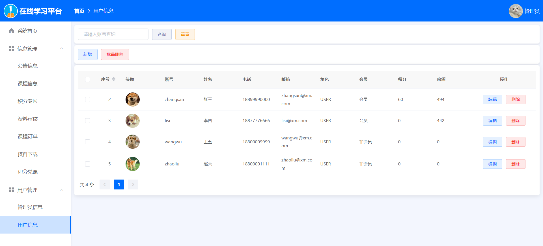Click email lisi@xm.com

[294, 121]
